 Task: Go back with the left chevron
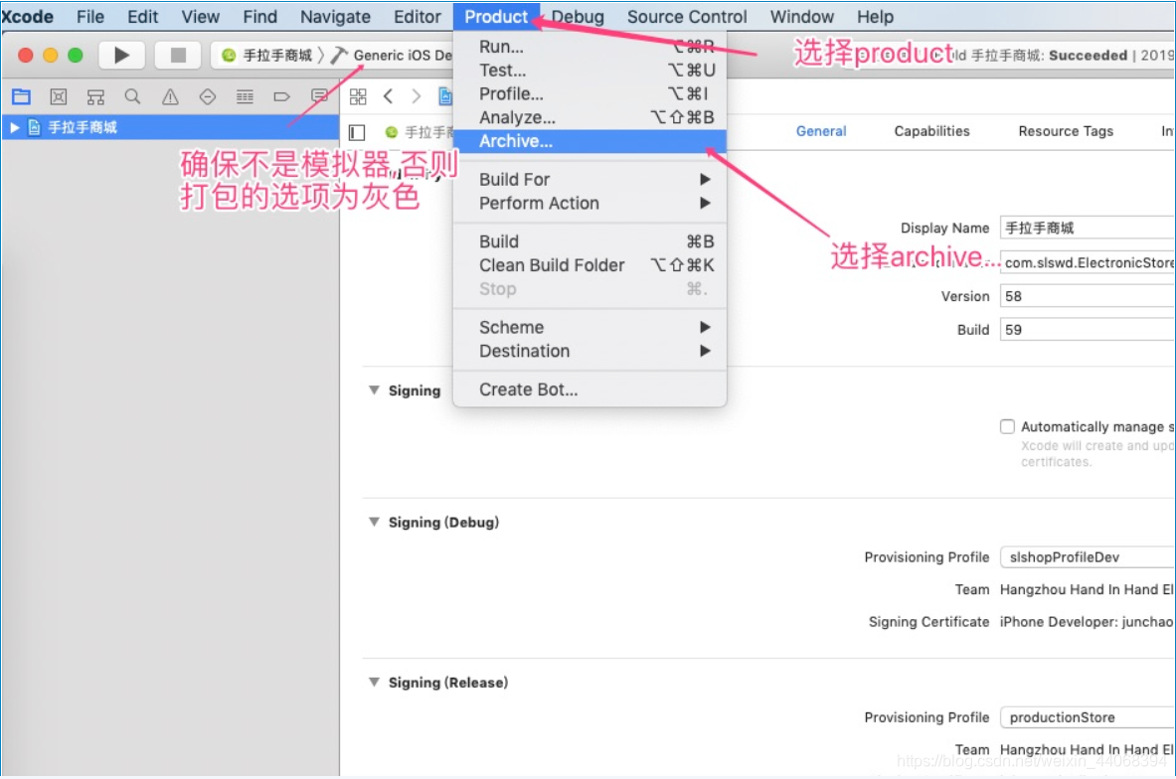tap(388, 96)
